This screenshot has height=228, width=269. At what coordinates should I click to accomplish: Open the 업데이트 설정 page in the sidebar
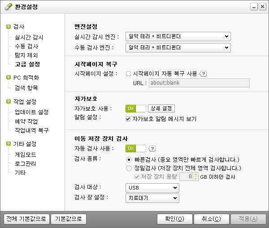click(x=31, y=112)
